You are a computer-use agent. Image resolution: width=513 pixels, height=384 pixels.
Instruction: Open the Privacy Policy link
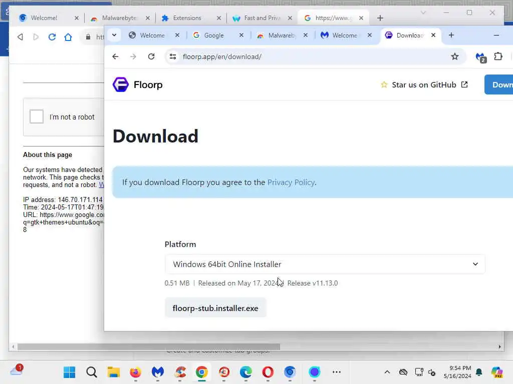pos(291,182)
